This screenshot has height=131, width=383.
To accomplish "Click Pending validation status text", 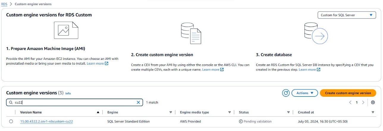I will 258,121.
